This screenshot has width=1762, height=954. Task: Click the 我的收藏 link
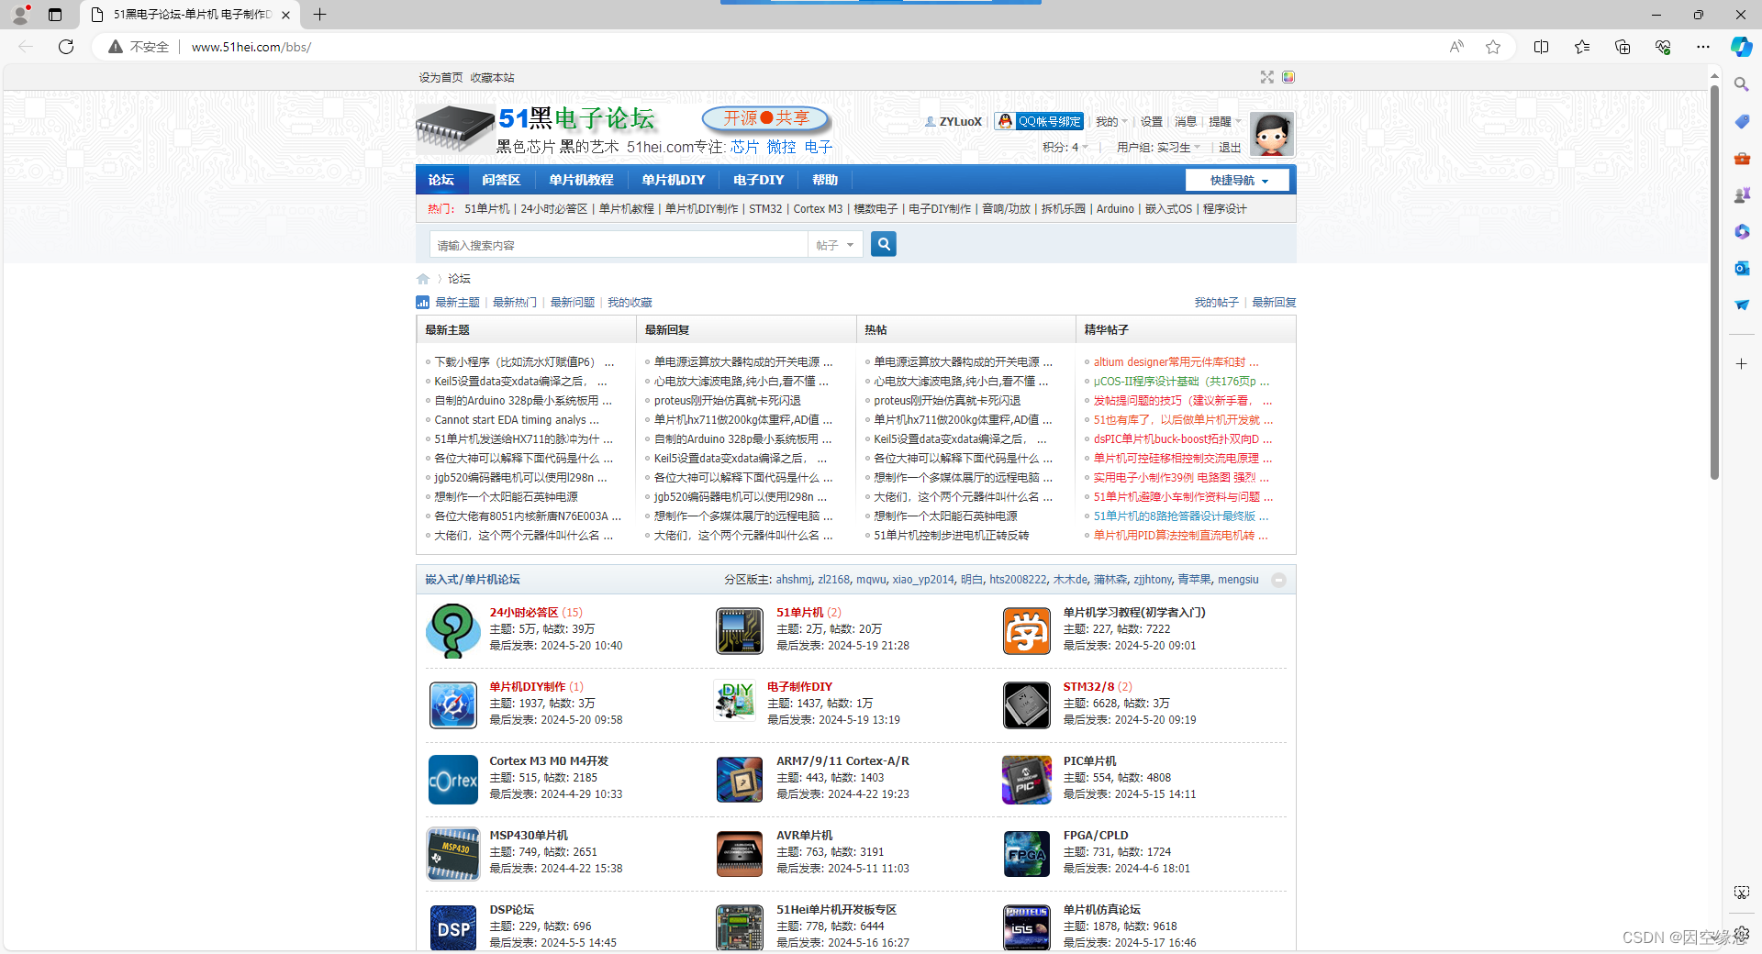pos(630,303)
